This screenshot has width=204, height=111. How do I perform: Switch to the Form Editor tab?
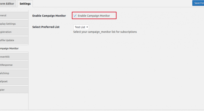coord(8,4)
